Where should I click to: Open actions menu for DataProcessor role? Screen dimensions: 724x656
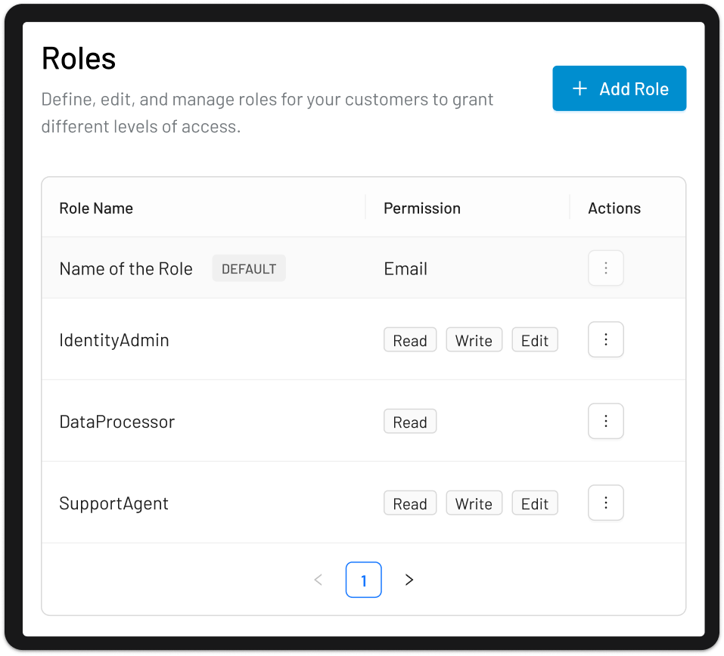(605, 421)
